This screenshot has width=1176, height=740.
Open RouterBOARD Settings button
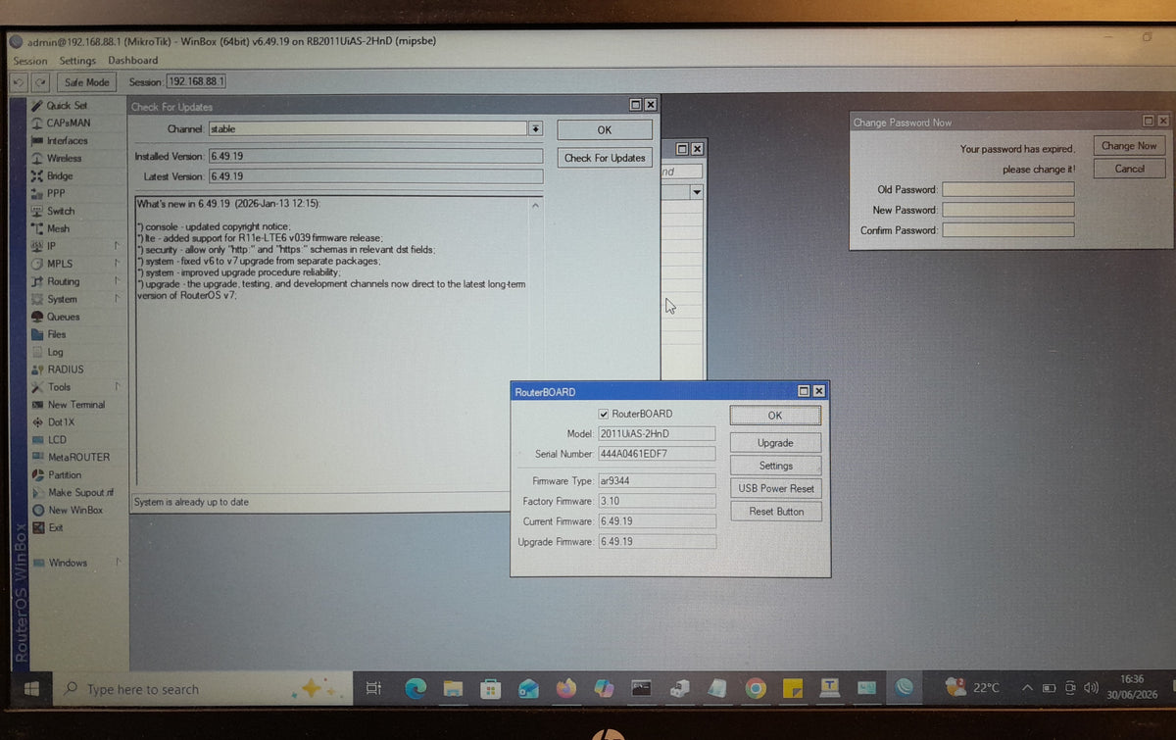point(775,466)
